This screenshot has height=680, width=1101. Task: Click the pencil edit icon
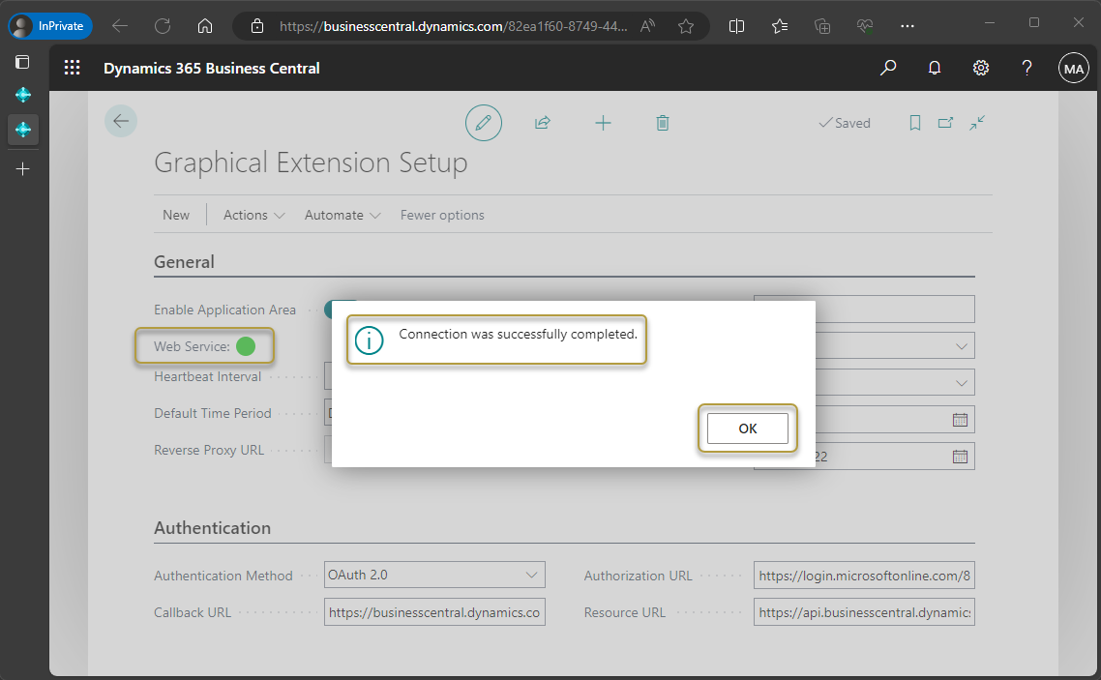(x=484, y=124)
